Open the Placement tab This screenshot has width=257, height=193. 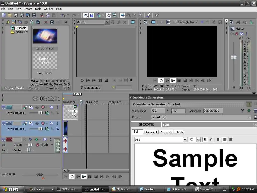[151, 132]
